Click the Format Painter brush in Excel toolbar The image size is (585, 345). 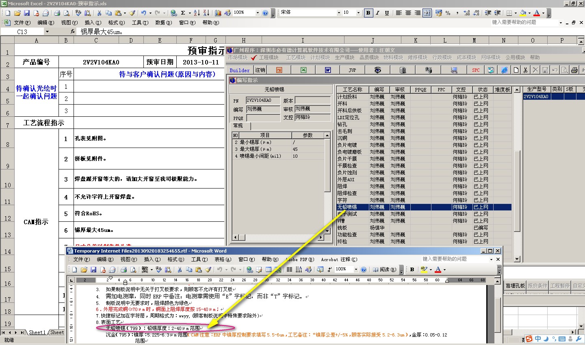point(132,13)
